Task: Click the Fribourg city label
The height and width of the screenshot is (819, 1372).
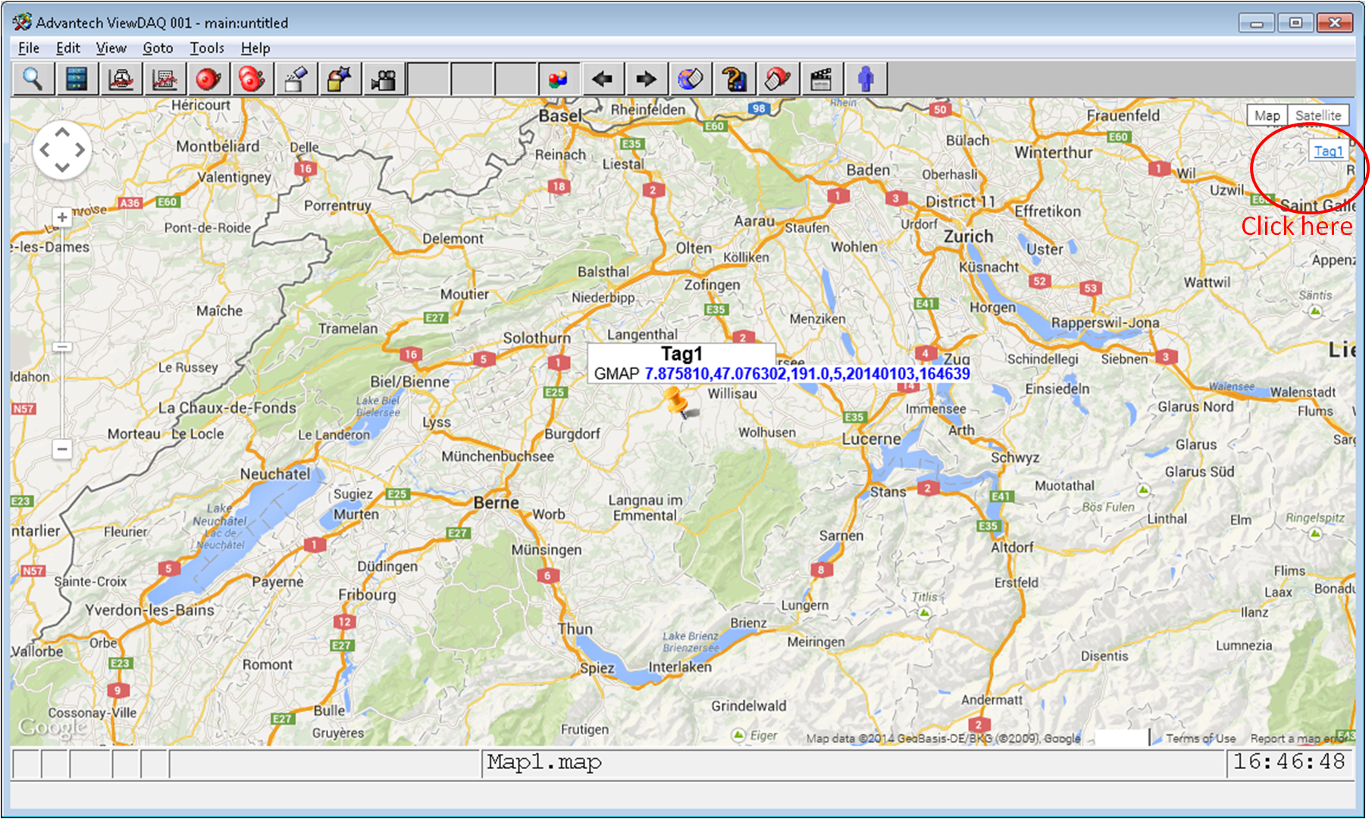Action: pyautogui.click(x=367, y=595)
